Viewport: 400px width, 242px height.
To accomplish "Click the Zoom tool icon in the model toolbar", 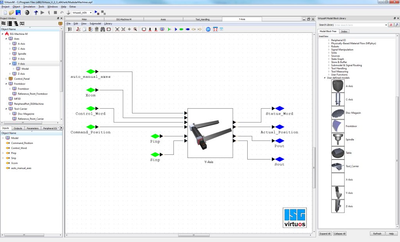I will coord(135,29).
